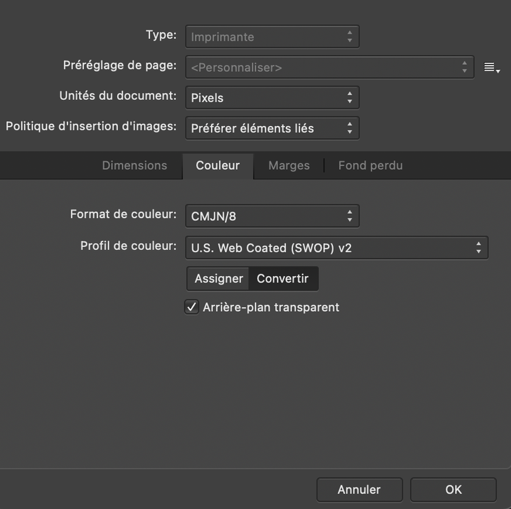Select the Convertir profile mode
The width and height of the screenshot is (511, 509).
click(283, 279)
